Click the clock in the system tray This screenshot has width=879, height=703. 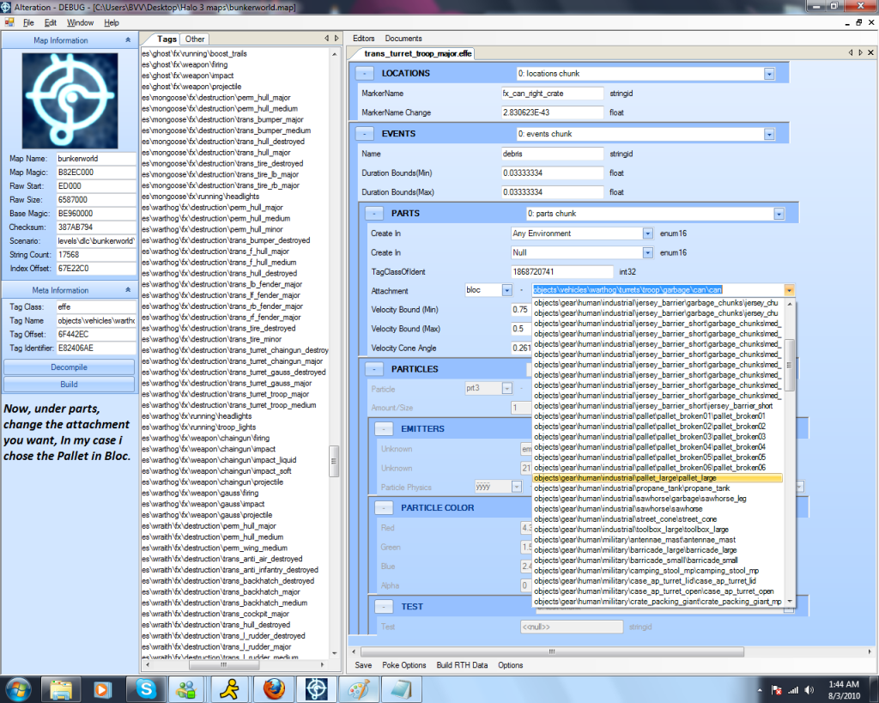[844, 690]
